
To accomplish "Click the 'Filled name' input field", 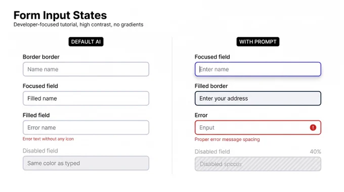I will [x=86, y=99].
